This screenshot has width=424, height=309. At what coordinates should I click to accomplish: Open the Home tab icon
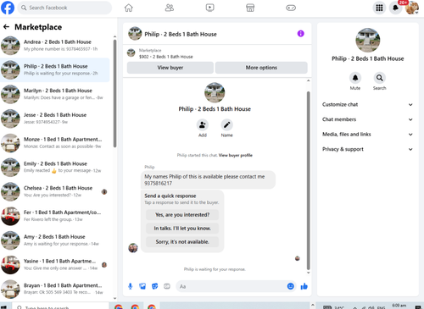(x=129, y=8)
